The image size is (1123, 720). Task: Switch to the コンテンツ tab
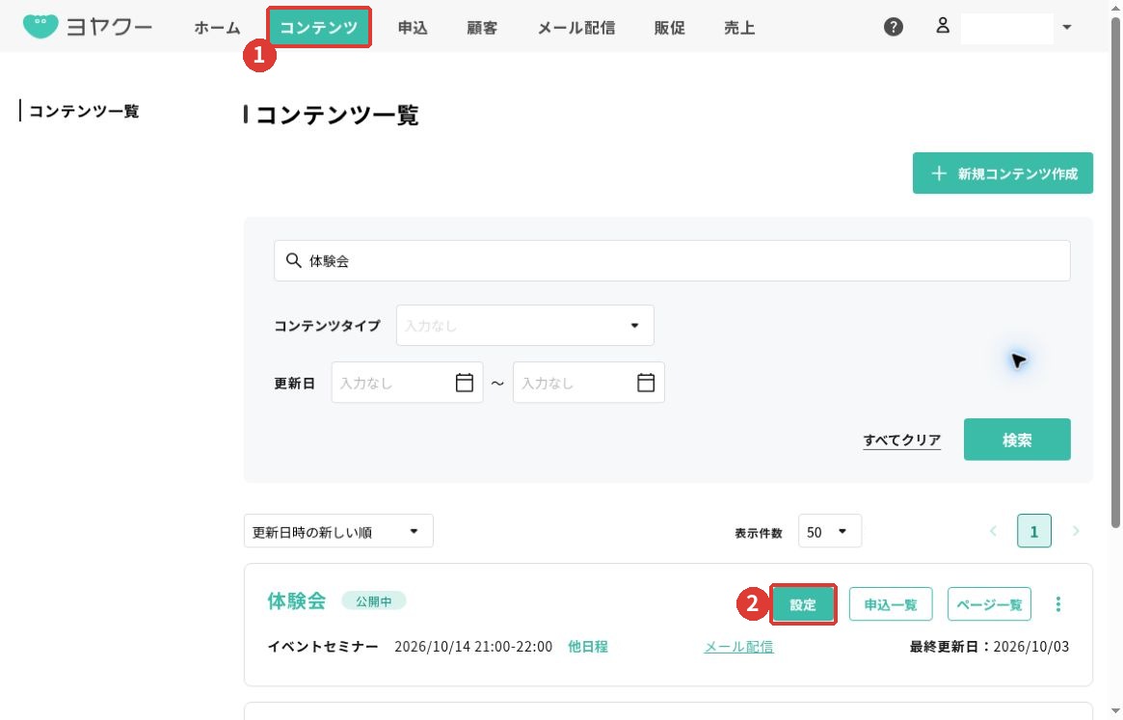point(319,27)
